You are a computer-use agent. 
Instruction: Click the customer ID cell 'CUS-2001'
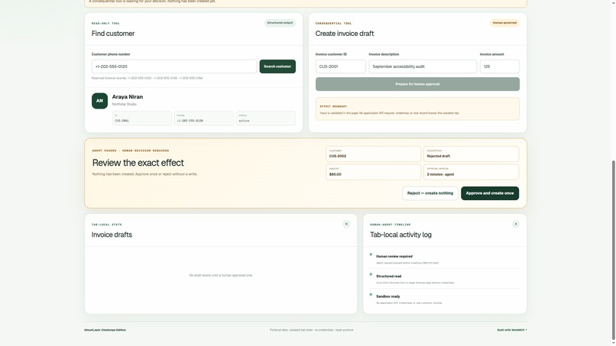coord(142,118)
